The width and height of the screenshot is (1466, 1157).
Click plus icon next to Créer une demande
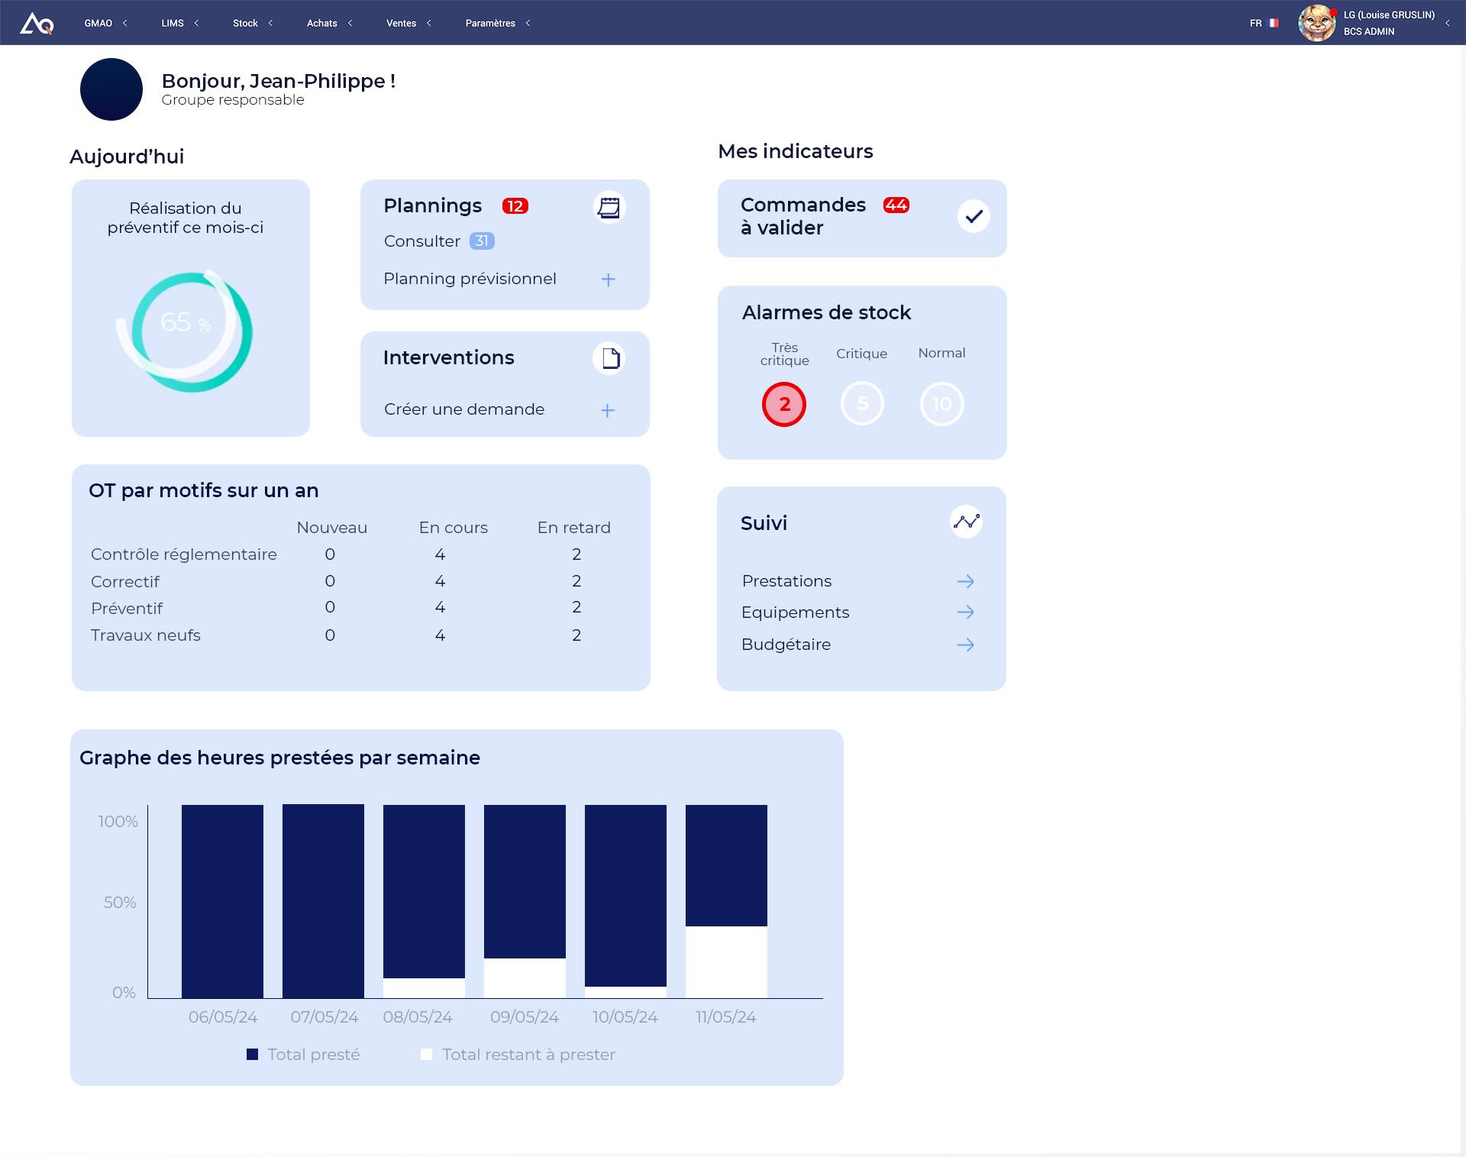(x=608, y=411)
